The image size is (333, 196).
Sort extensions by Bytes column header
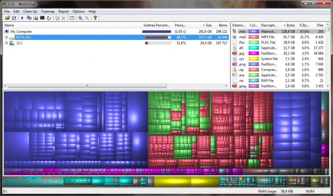click(288, 25)
